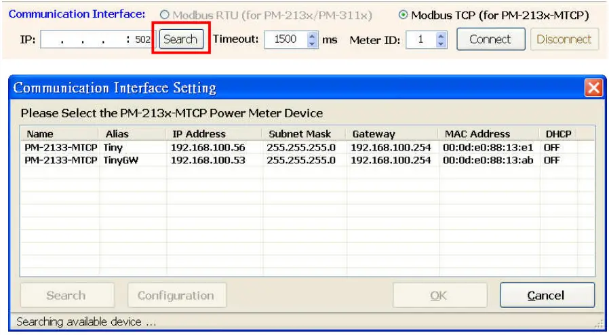Image resolution: width=609 pixels, height=335 pixels.
Task: Click the OK button
Action: click(x=439, y=296)
